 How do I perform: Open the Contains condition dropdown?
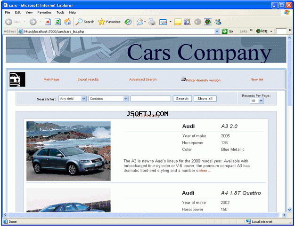tap(126, 99)
